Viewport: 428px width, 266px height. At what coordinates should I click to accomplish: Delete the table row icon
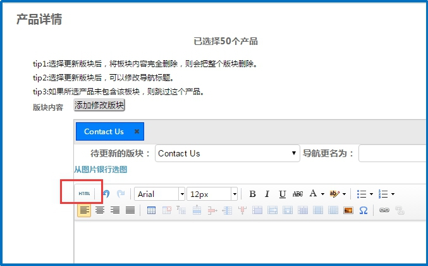tap(212, 210)
